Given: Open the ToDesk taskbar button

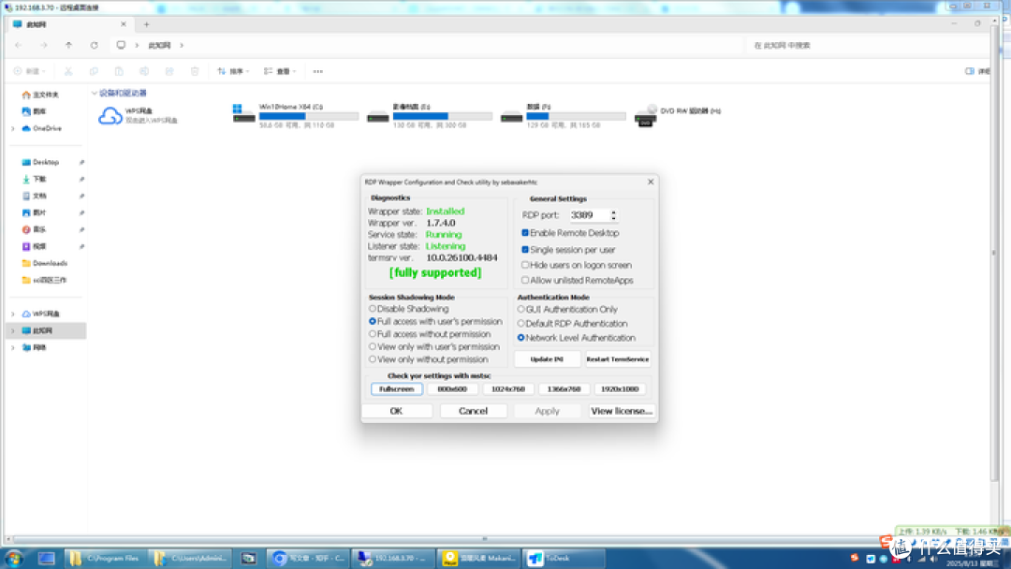Looking at the screenshot, I should [564, 558].
